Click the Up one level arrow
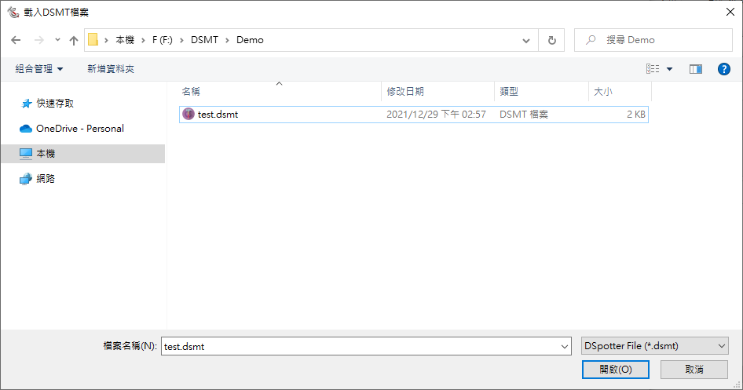Viewport: 743px width, 390px height. 74,40
